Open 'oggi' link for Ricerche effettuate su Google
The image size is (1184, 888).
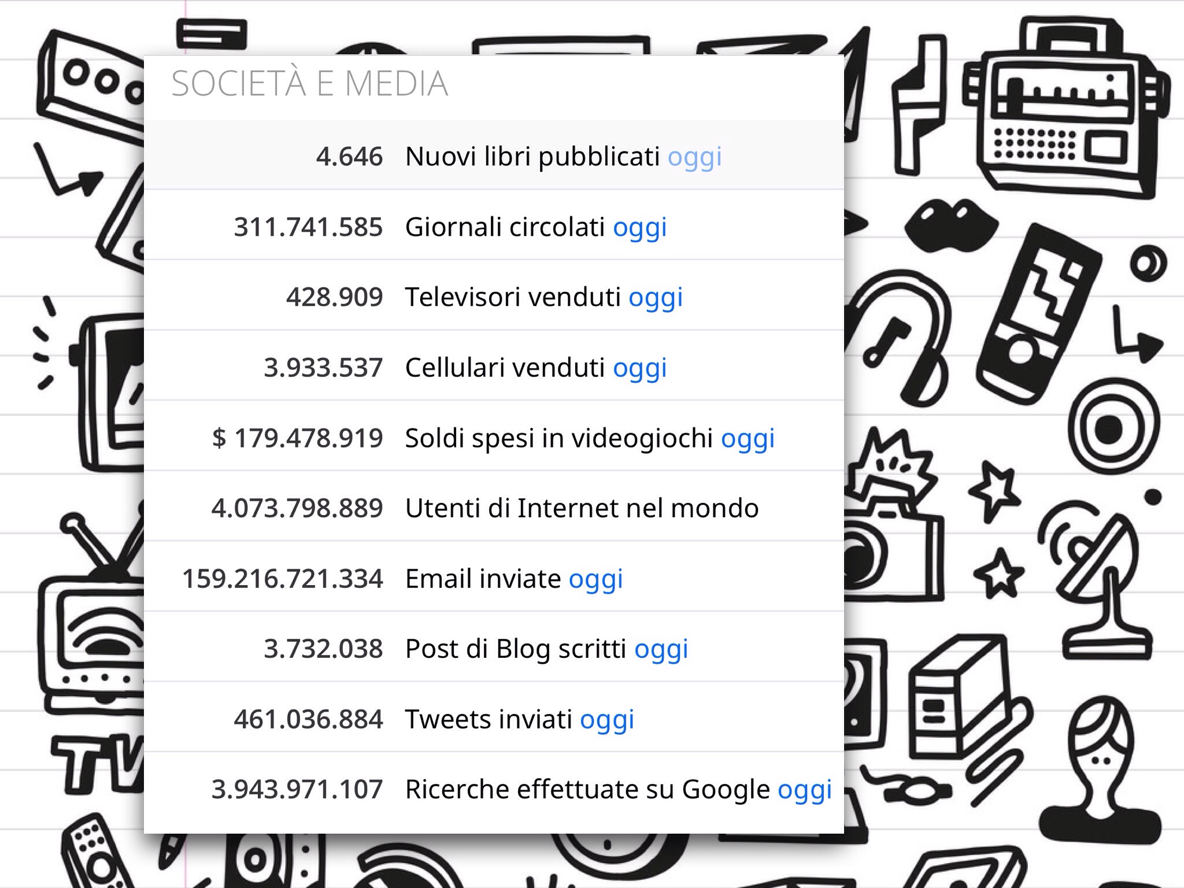tap(804, 790)
